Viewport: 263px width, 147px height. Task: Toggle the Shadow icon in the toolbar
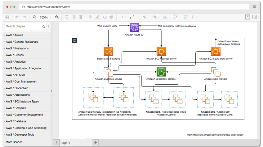point(105,17)
